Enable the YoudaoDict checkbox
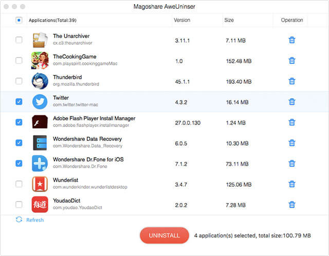Viewport: 329px width, 256px height. [19, 205]
